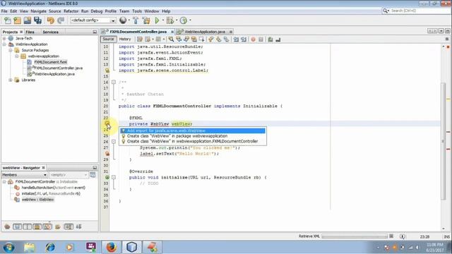The width and height of the screenshot is (452, 254).
Task: Toggle Show Inherited Members in Navigator
Action: tap(7, 227)
